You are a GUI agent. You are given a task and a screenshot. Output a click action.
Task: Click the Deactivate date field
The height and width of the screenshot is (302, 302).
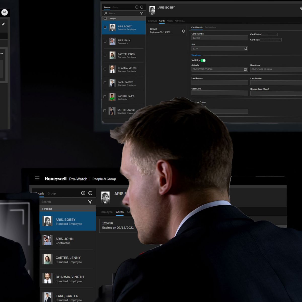pos(276,69)
